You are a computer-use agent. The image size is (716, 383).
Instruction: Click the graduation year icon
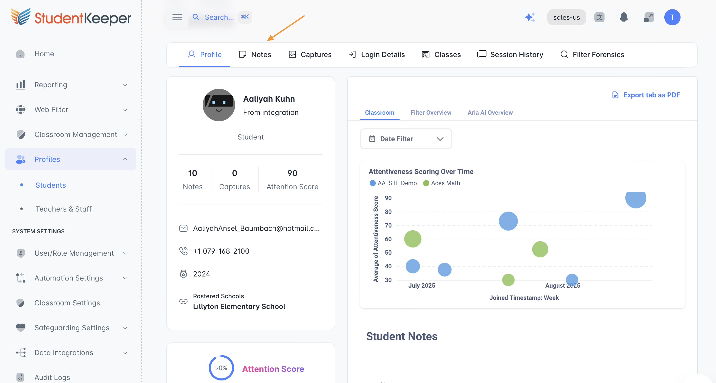(x=183, y=274)
